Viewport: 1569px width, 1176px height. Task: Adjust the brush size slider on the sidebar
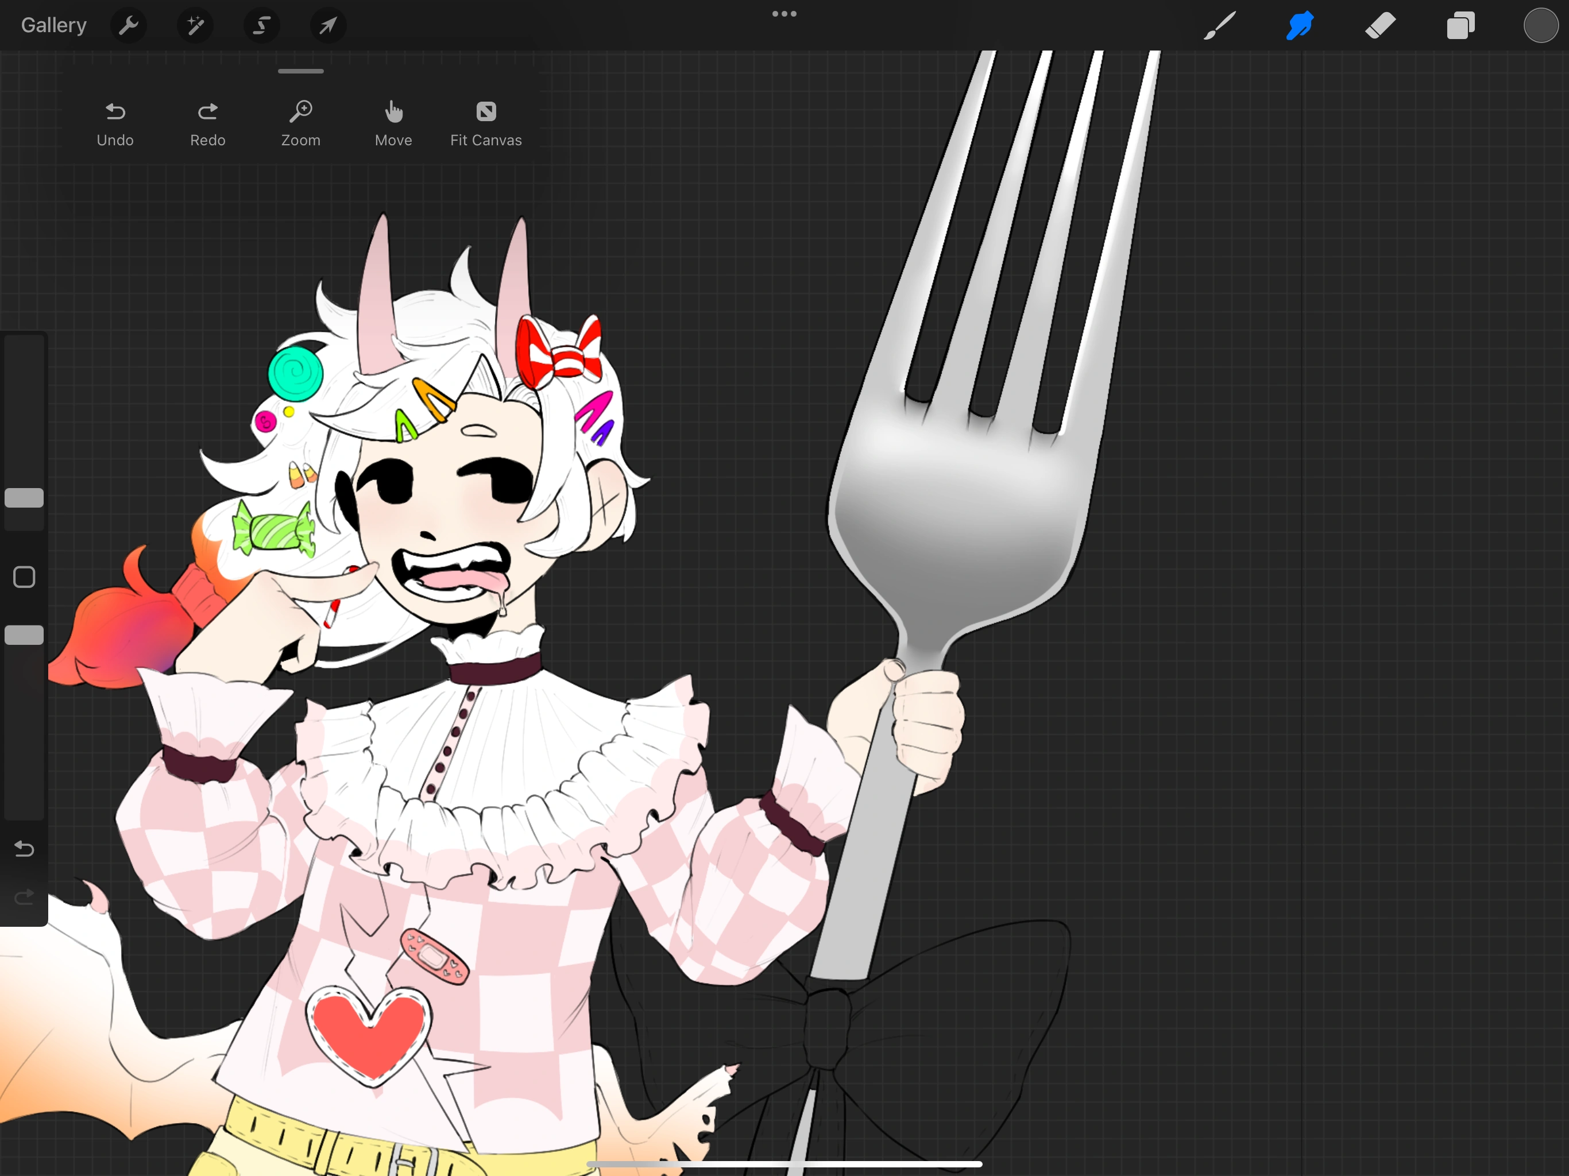[x=24, y=497]
